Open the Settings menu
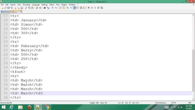 click(44, 5)
